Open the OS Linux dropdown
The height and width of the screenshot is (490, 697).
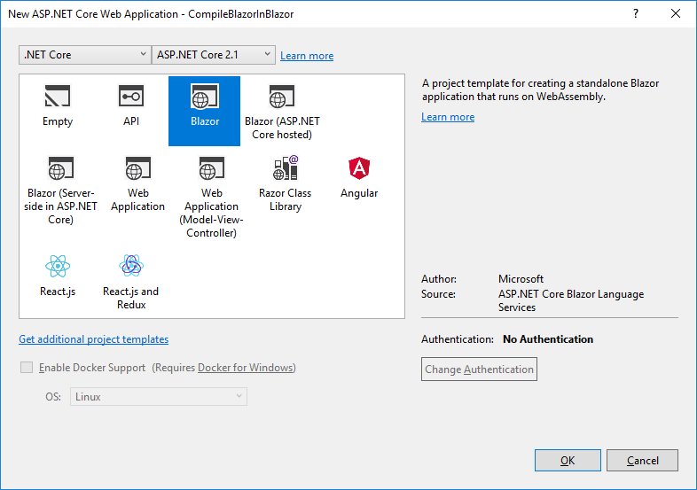(x=158, y=397)
